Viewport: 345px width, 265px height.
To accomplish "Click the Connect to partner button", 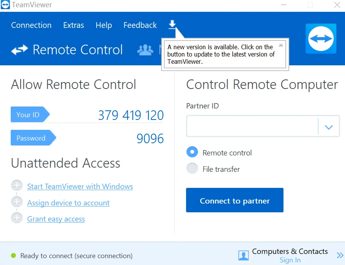I will pos(235,200).
